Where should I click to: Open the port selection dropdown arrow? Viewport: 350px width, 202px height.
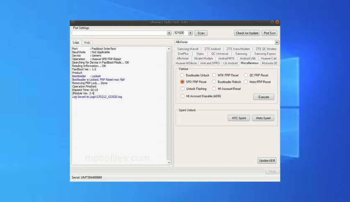click(x=169, y=33)
